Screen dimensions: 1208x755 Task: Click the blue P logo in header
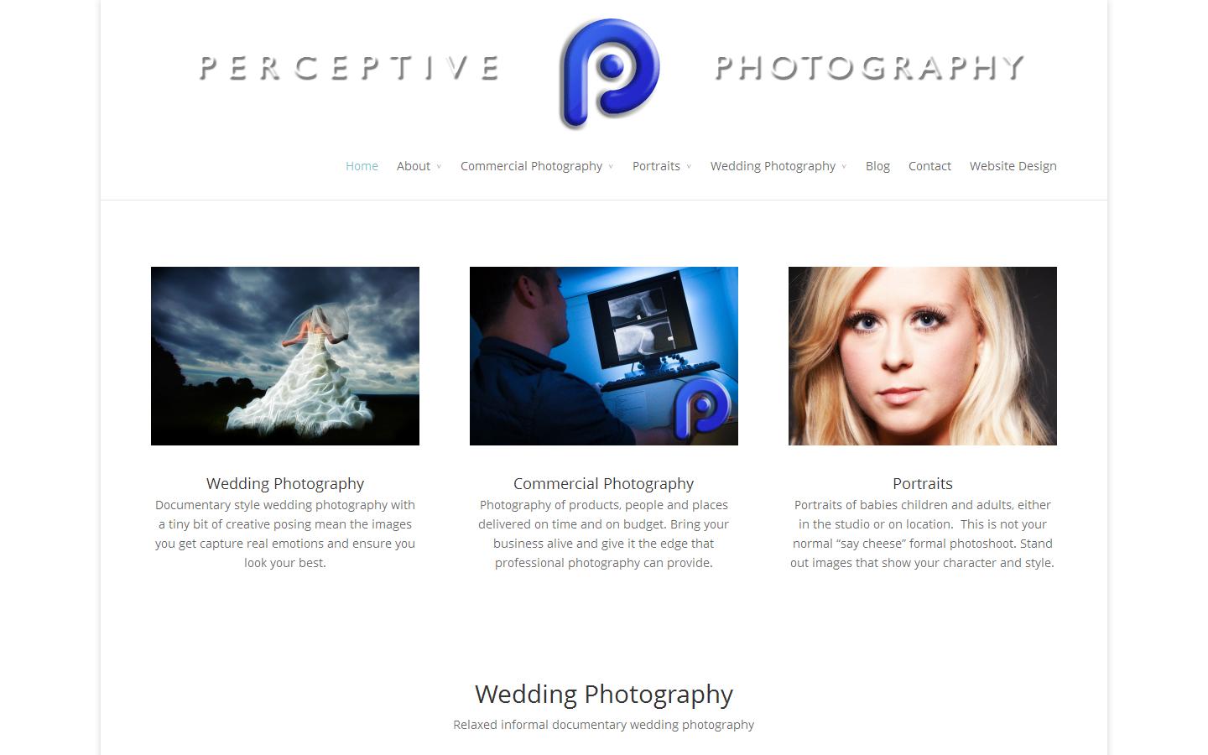[x=609, y=73]
